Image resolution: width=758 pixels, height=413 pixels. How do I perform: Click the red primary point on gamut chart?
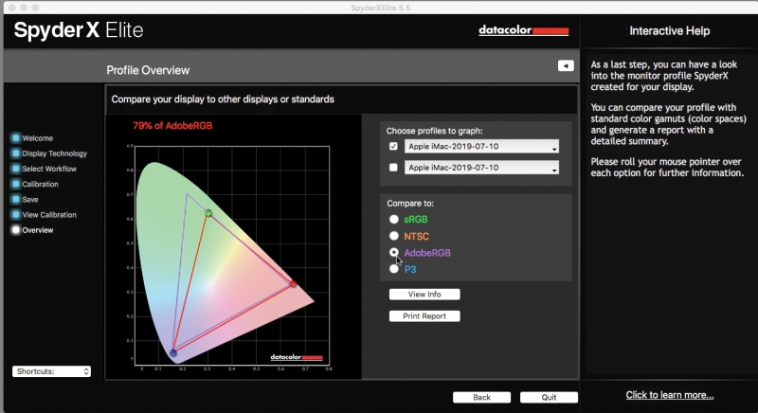[x=293, y=283]
